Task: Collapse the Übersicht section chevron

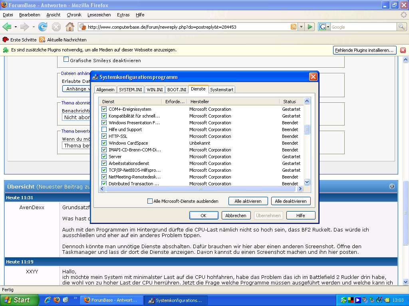Action: coord(392,186)
